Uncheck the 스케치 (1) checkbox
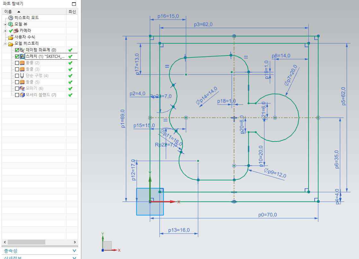 (17, 56)
